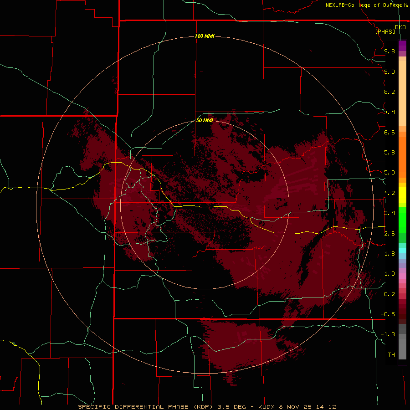Click the -0.5 scale value
410x410 pixels.
point(388,314)
